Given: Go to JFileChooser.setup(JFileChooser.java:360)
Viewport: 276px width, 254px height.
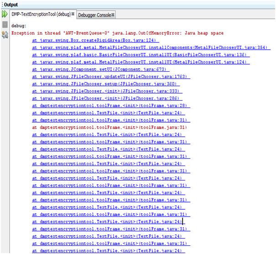Looking at the screenshot, I should [104, 84].
